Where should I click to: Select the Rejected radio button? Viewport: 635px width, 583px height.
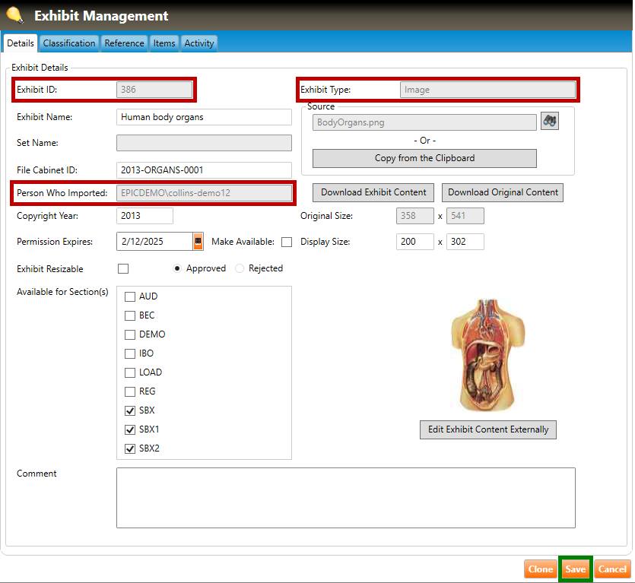pyautogui.click(x=240, y=268)
